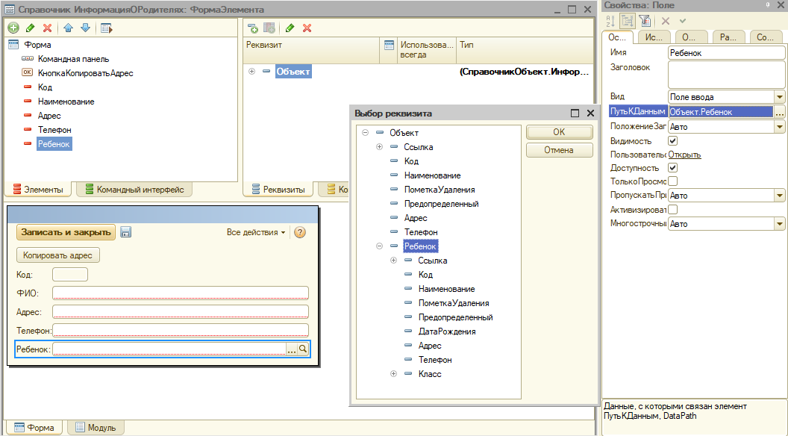The height and width of the screenshot is (436, 788).
Task: Delete the selected requisite with the red cross
Action: [x=307, y=28]
